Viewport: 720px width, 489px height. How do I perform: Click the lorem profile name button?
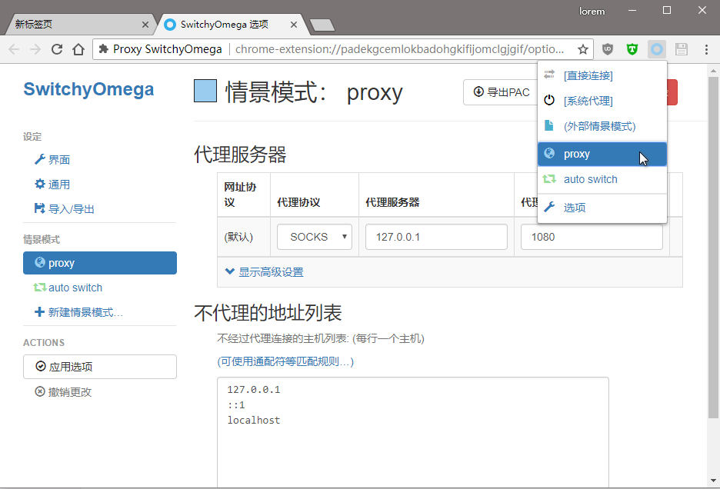[x=592, y=11]
